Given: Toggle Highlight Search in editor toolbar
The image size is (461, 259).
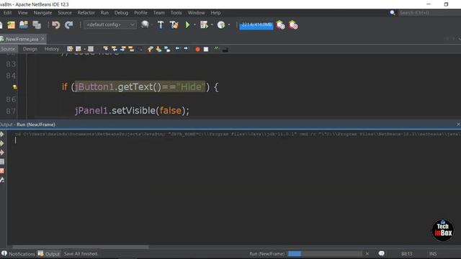Looking at the screenshot, I should 131,49.
